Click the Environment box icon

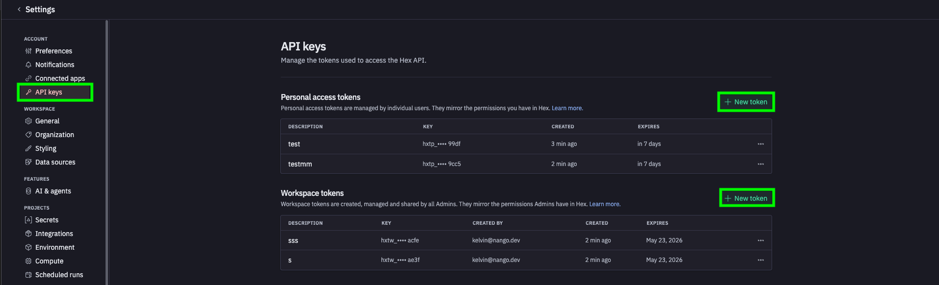click(28, 247)
